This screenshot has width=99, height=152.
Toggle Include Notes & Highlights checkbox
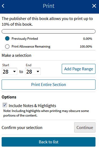point(5,105)
